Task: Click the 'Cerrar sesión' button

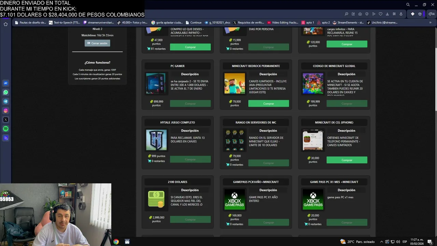Action: tap(97, 43)
